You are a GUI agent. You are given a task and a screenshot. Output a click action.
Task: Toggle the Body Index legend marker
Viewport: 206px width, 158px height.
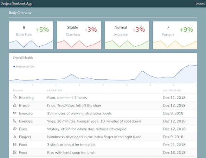coord(14,67)
